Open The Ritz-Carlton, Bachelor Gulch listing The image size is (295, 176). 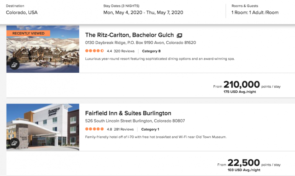click(x=129, y=35)
